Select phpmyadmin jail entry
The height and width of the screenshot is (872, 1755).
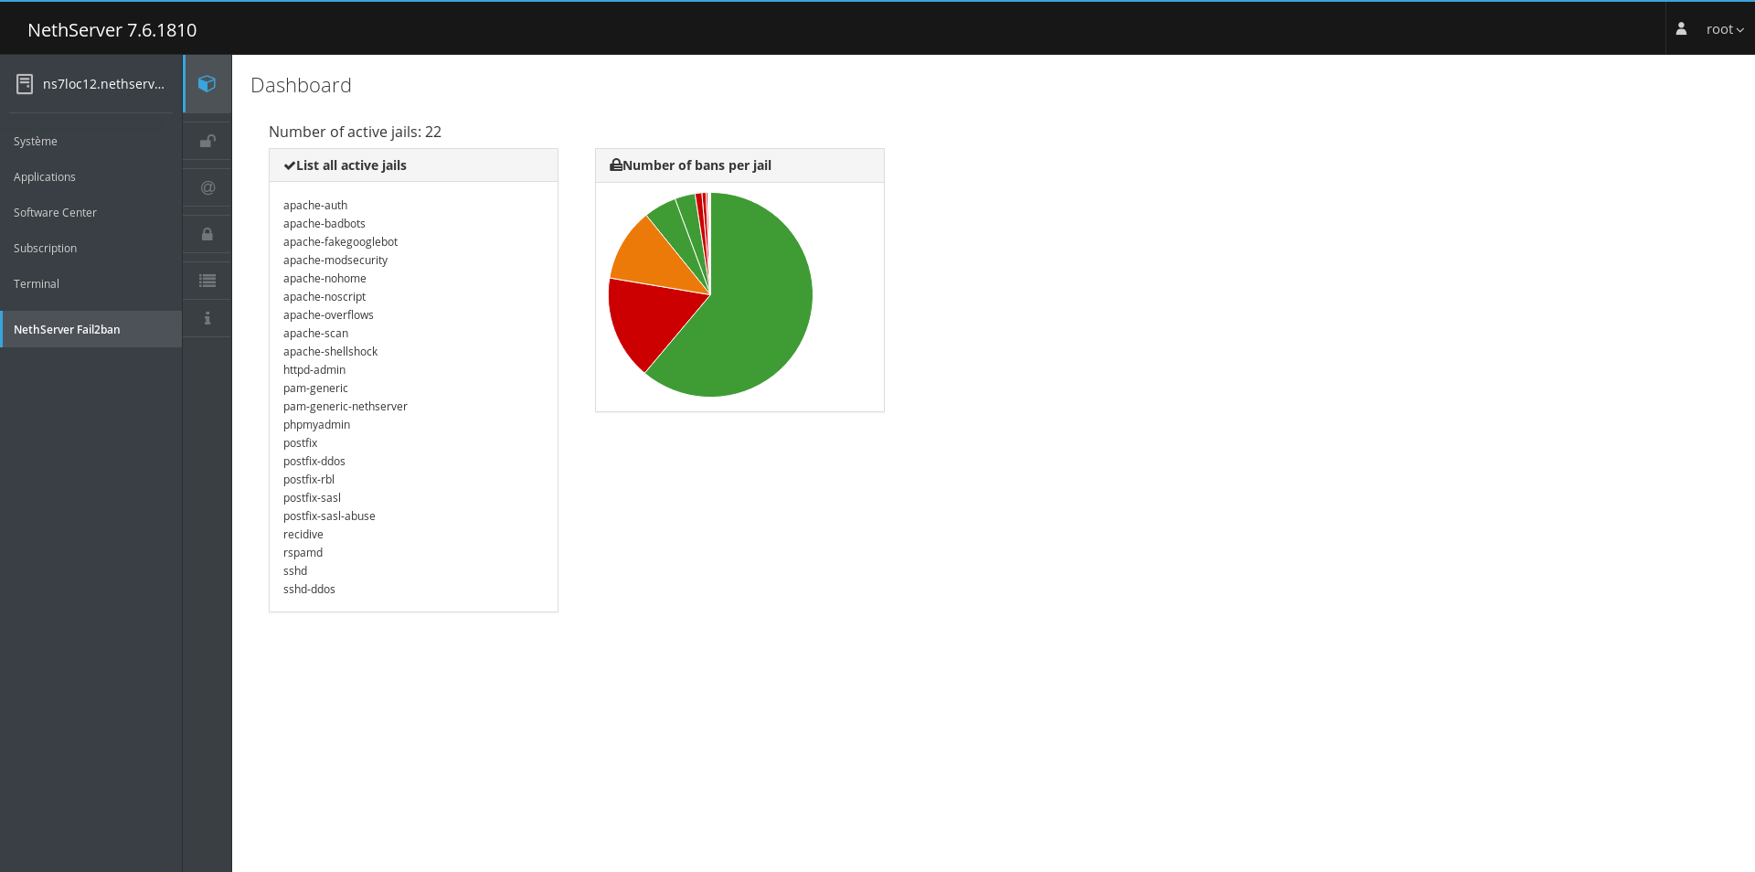[316, 425]
